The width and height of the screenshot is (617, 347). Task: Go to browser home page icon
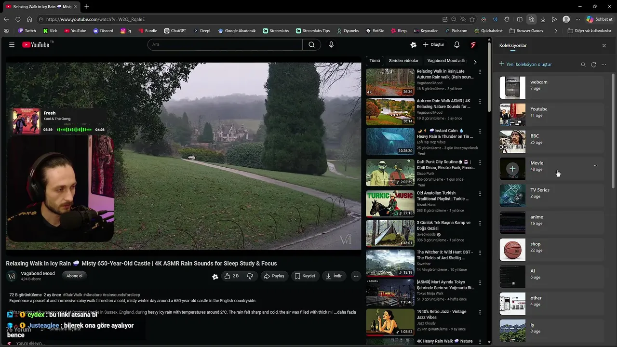point(29,19)
